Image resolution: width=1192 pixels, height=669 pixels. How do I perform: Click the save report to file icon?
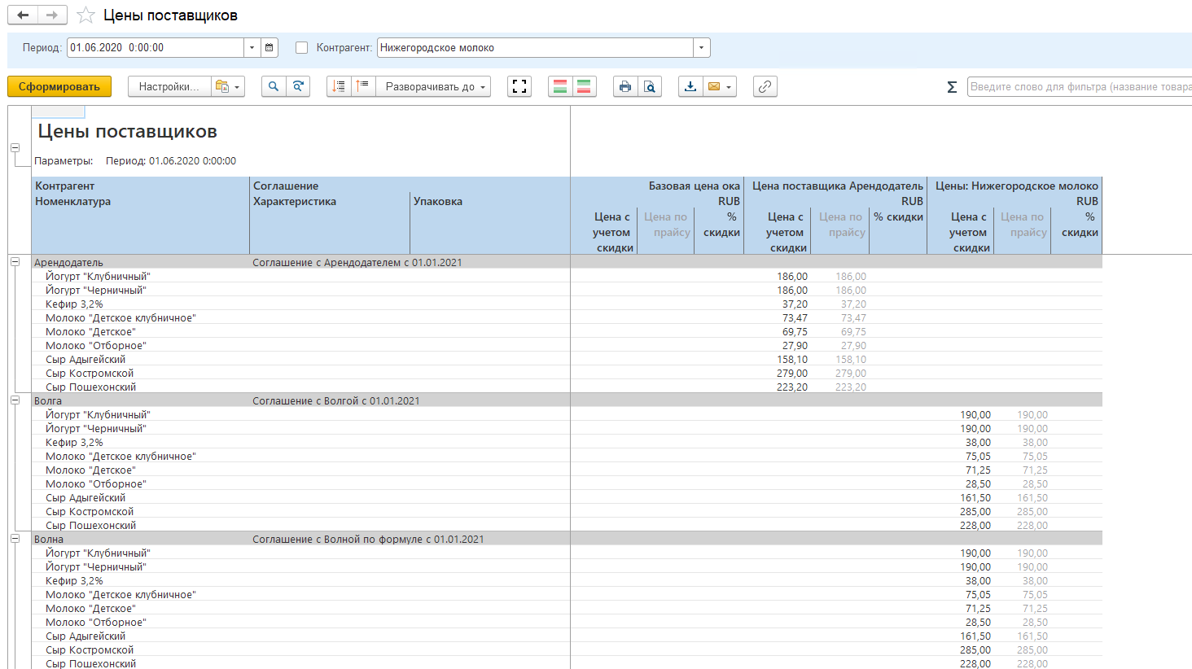[x=690, y=87]
